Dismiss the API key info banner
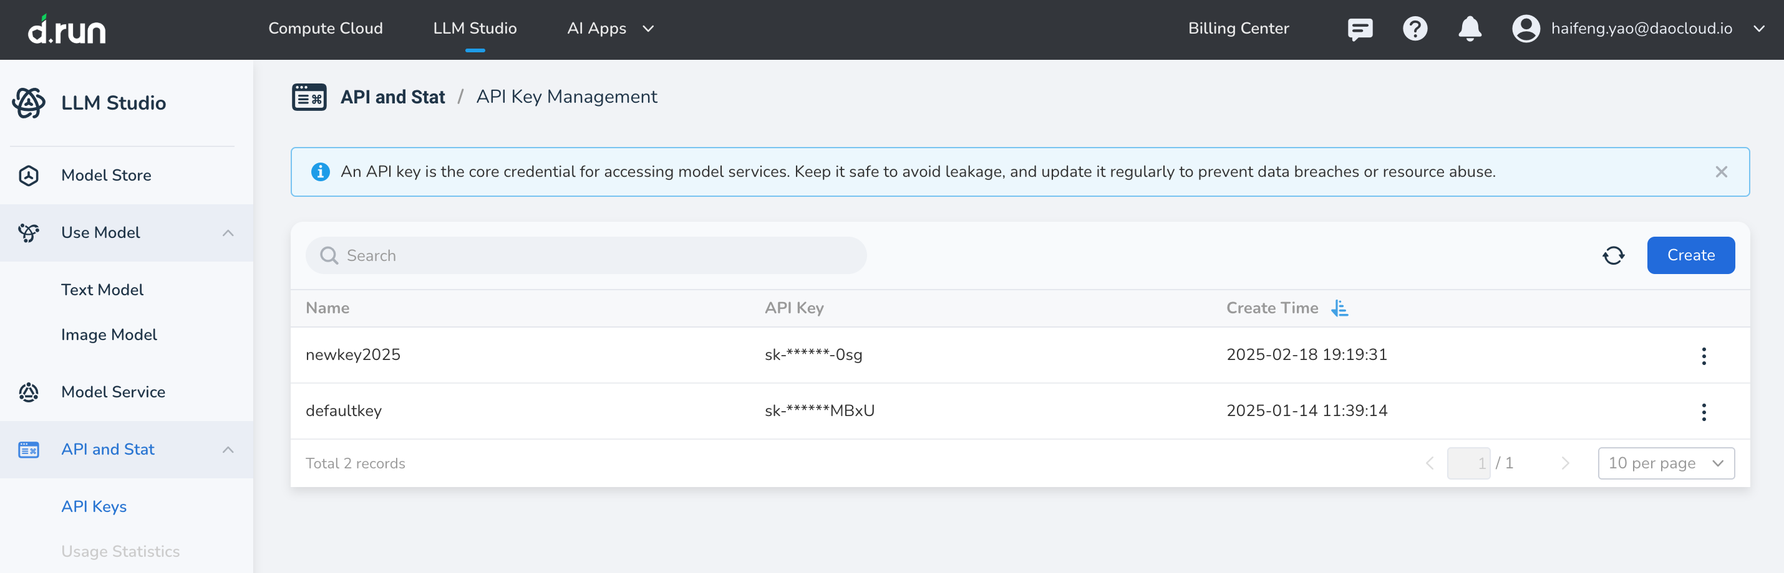1784x573 pixels. (x=1721, y=172)
